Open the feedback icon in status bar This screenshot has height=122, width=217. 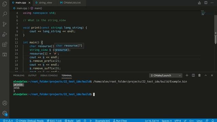pos(207,121)
